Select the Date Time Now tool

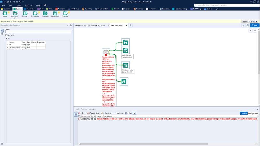[15, 15]
